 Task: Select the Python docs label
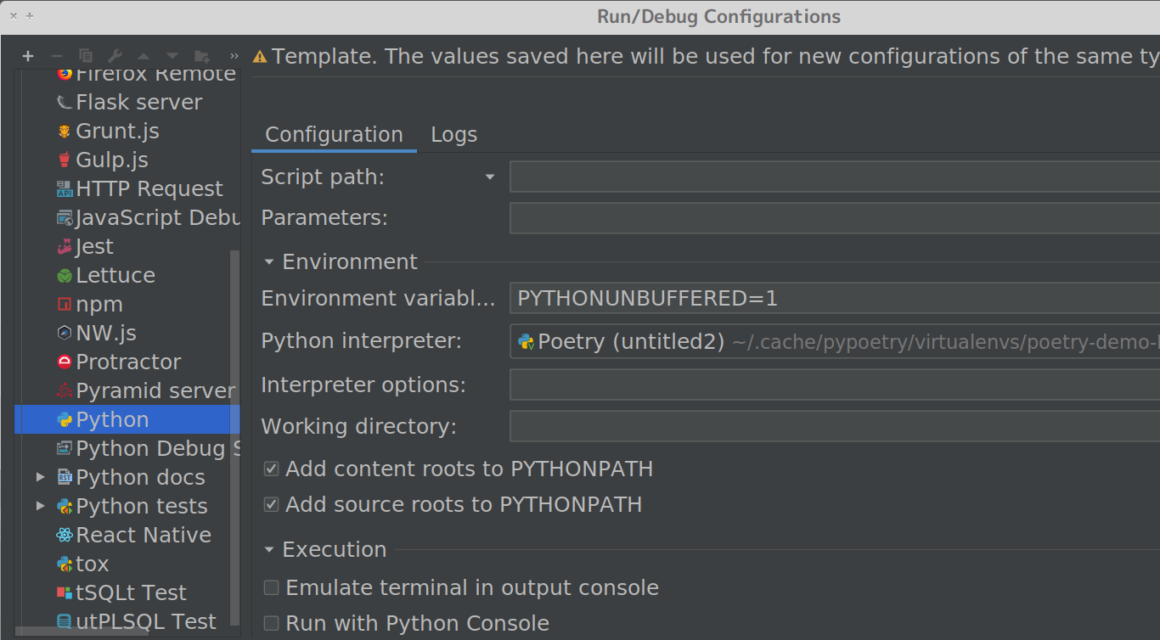141,477
